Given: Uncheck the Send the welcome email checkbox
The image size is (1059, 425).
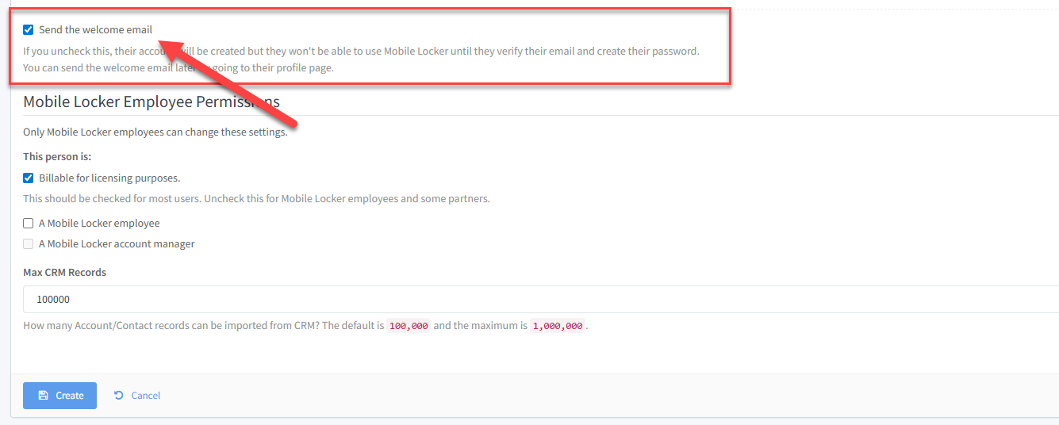Looking at the screenshot, I should (29, 30).
